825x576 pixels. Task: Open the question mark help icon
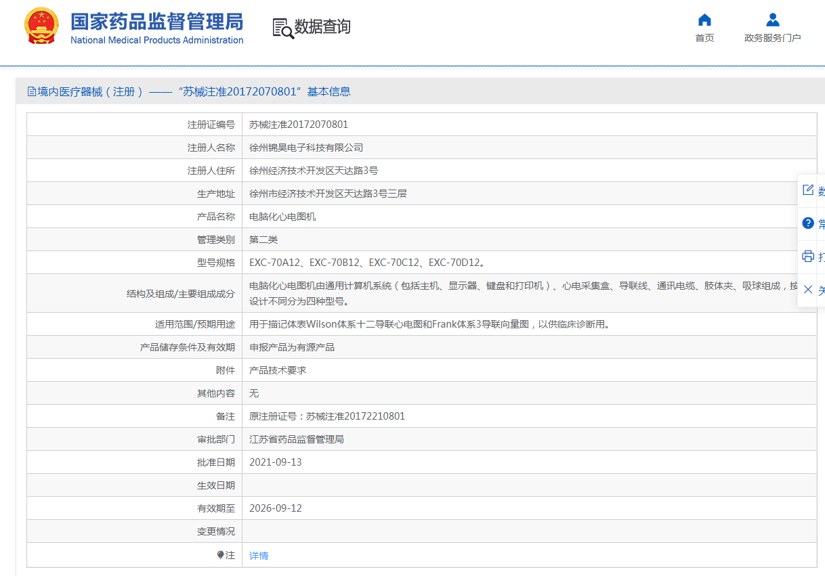coord(807,223)
